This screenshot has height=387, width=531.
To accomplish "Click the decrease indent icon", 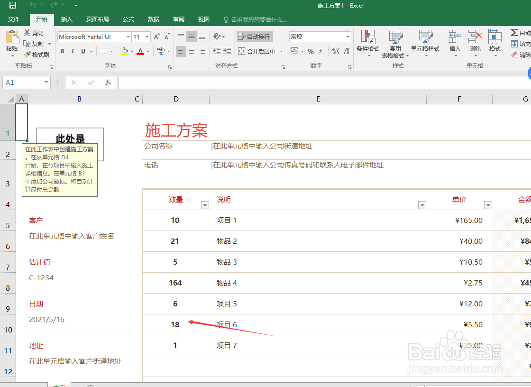I will click(216, 51).
